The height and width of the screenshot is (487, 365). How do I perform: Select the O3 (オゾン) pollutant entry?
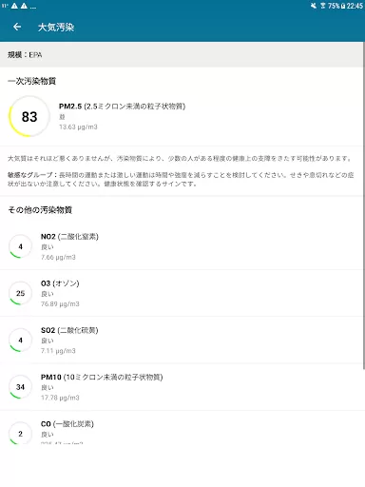[x=182, y=293]
